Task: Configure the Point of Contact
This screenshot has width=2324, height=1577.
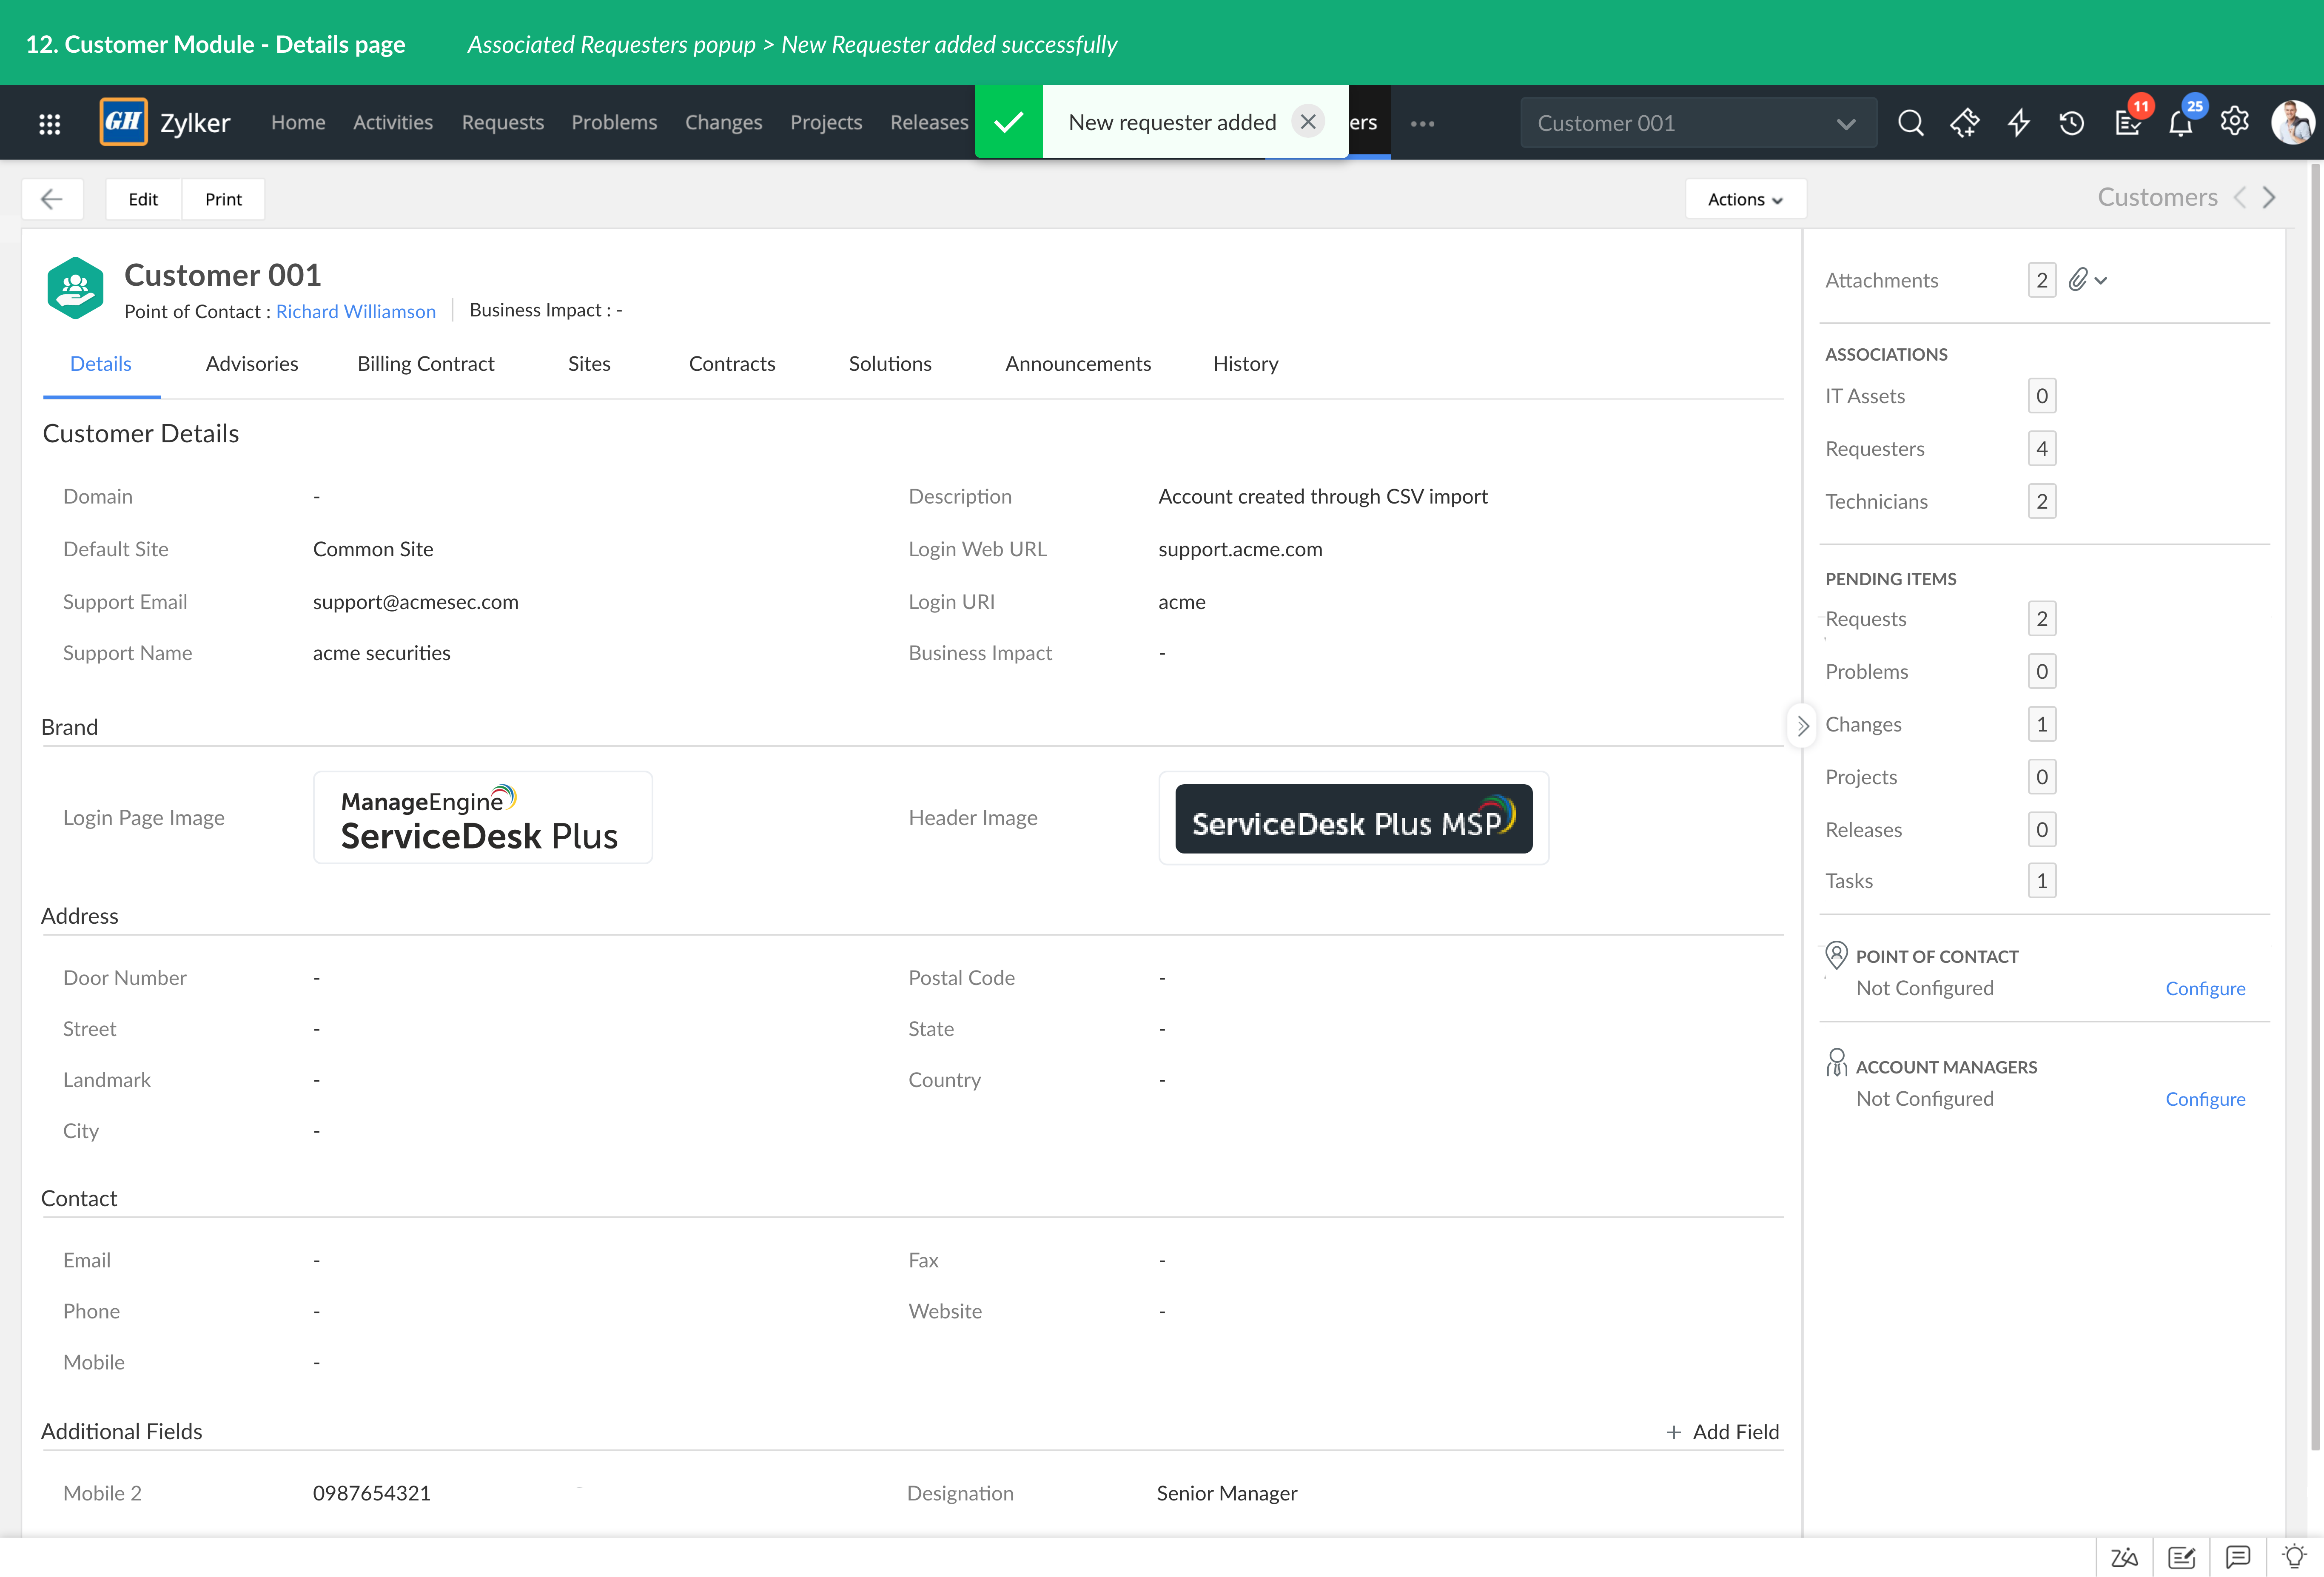Action: tap(2205, 988)
